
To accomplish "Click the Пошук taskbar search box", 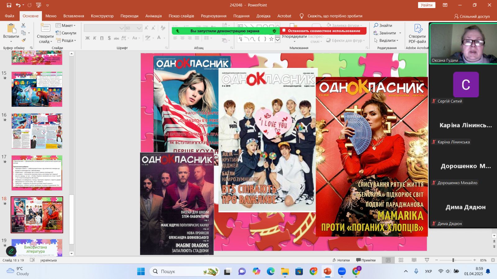I will click(185, 271).
